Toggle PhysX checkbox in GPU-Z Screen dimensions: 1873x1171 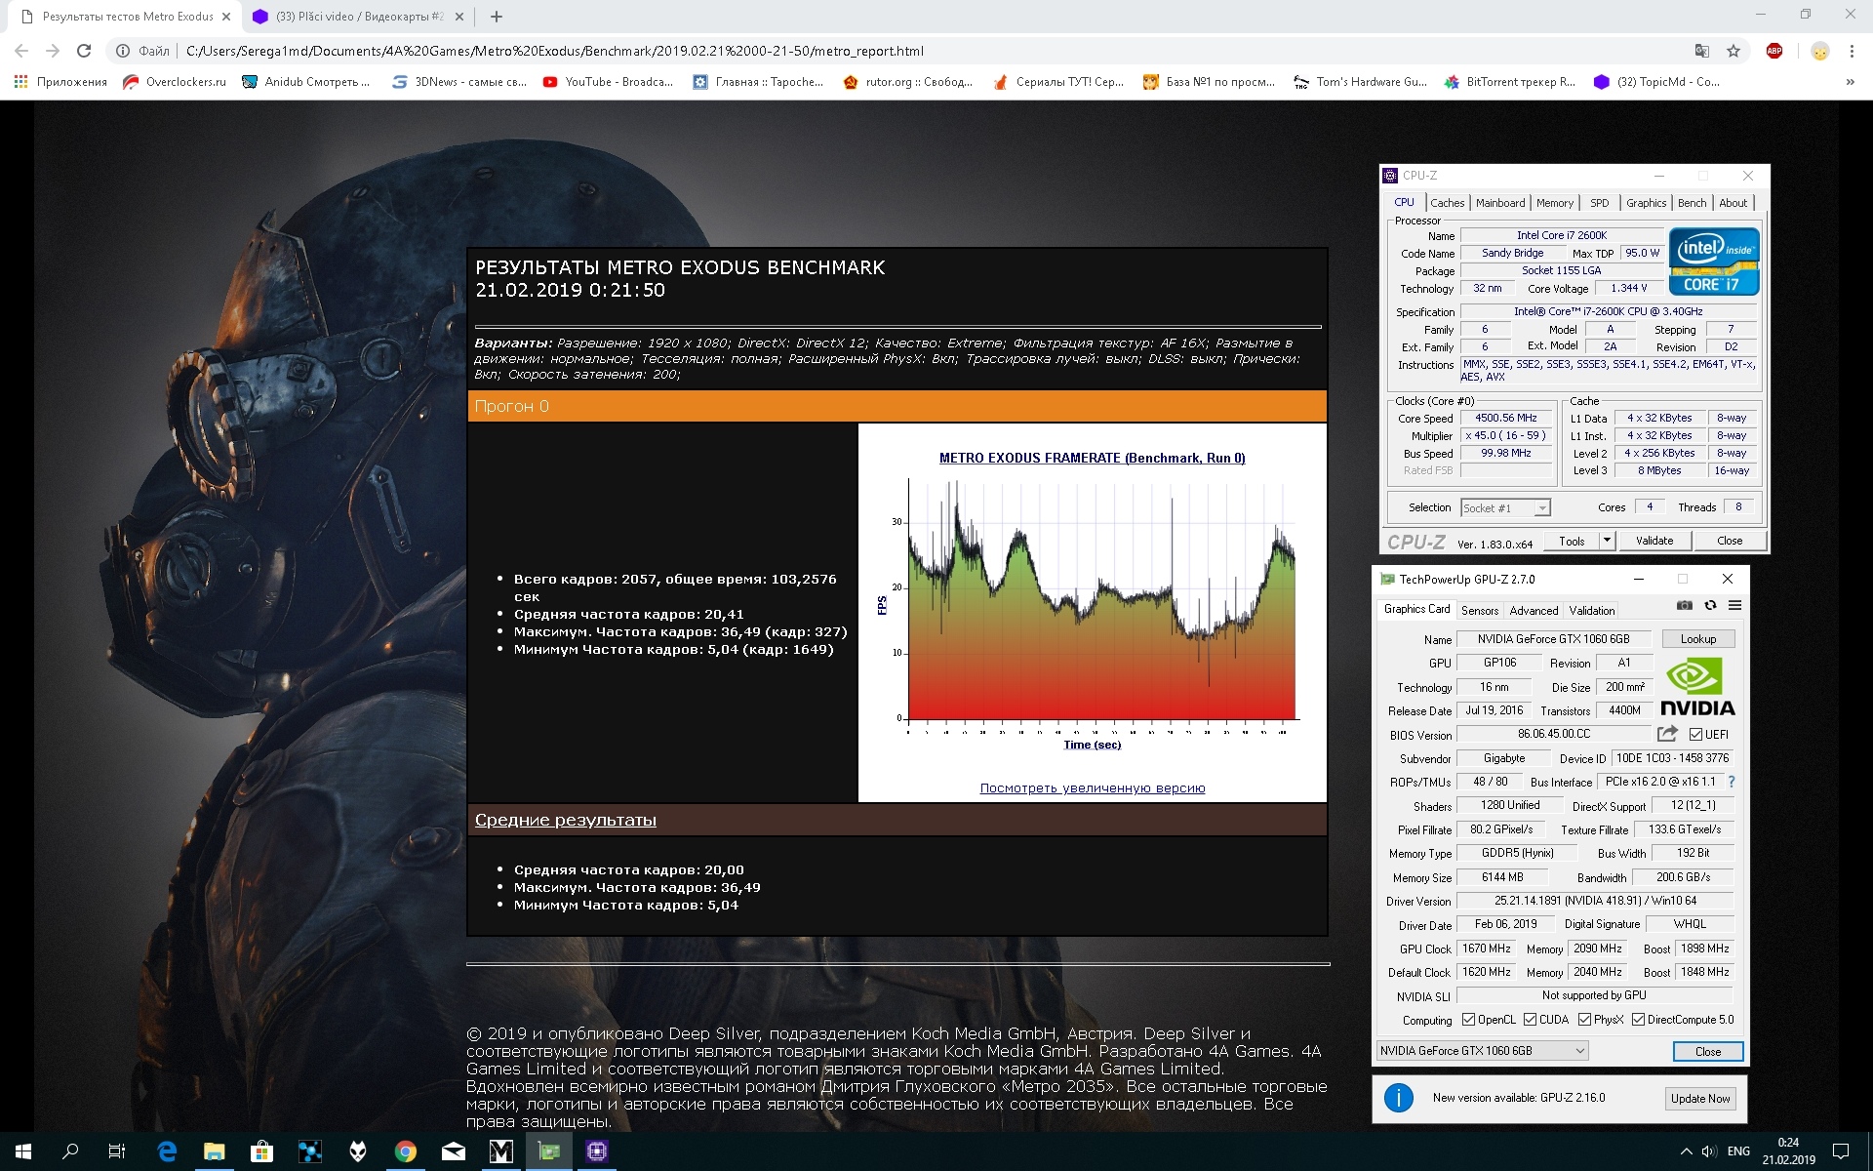(1584, 1020)
